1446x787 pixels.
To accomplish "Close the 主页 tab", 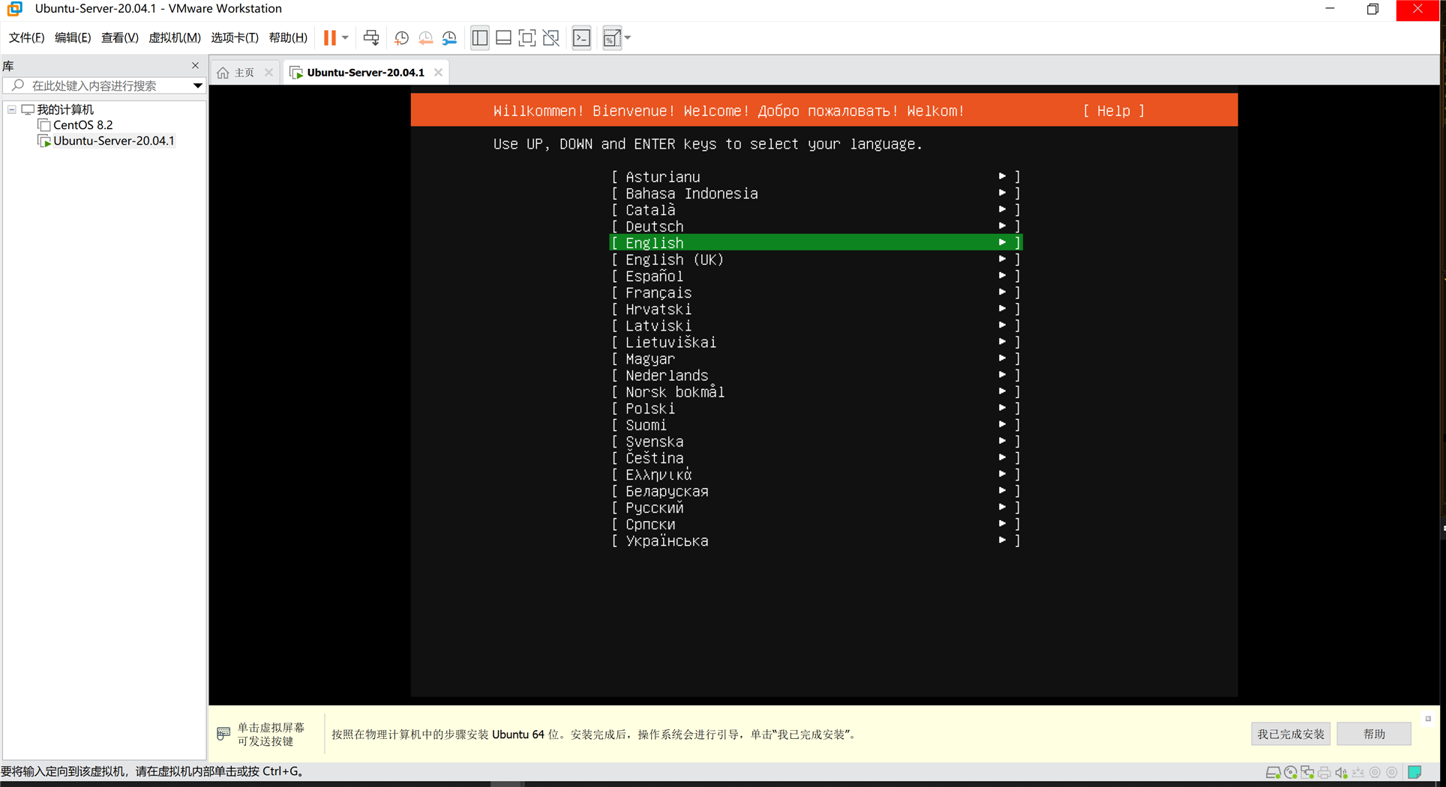I will (x=268, y=73).
